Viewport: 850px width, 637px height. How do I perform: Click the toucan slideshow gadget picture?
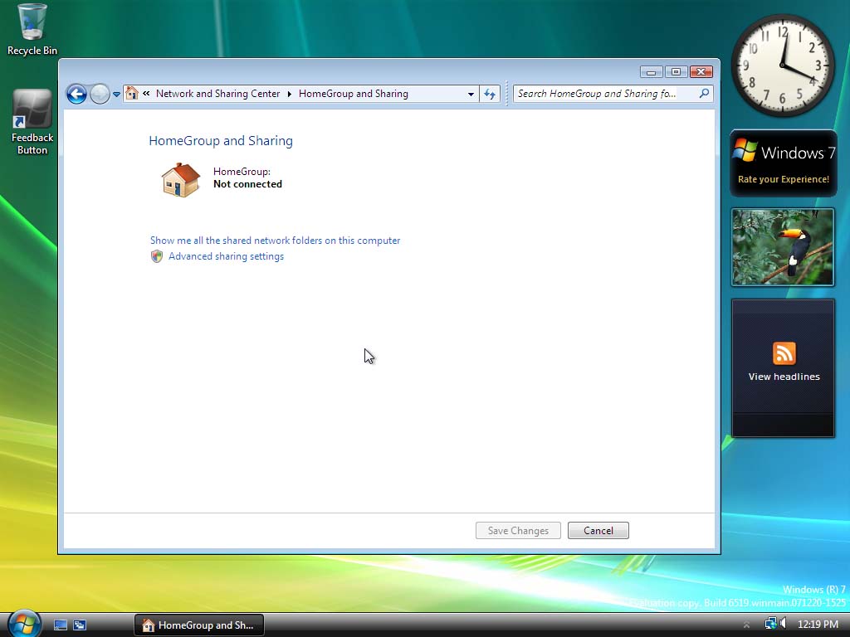click(x=783, y=247)
